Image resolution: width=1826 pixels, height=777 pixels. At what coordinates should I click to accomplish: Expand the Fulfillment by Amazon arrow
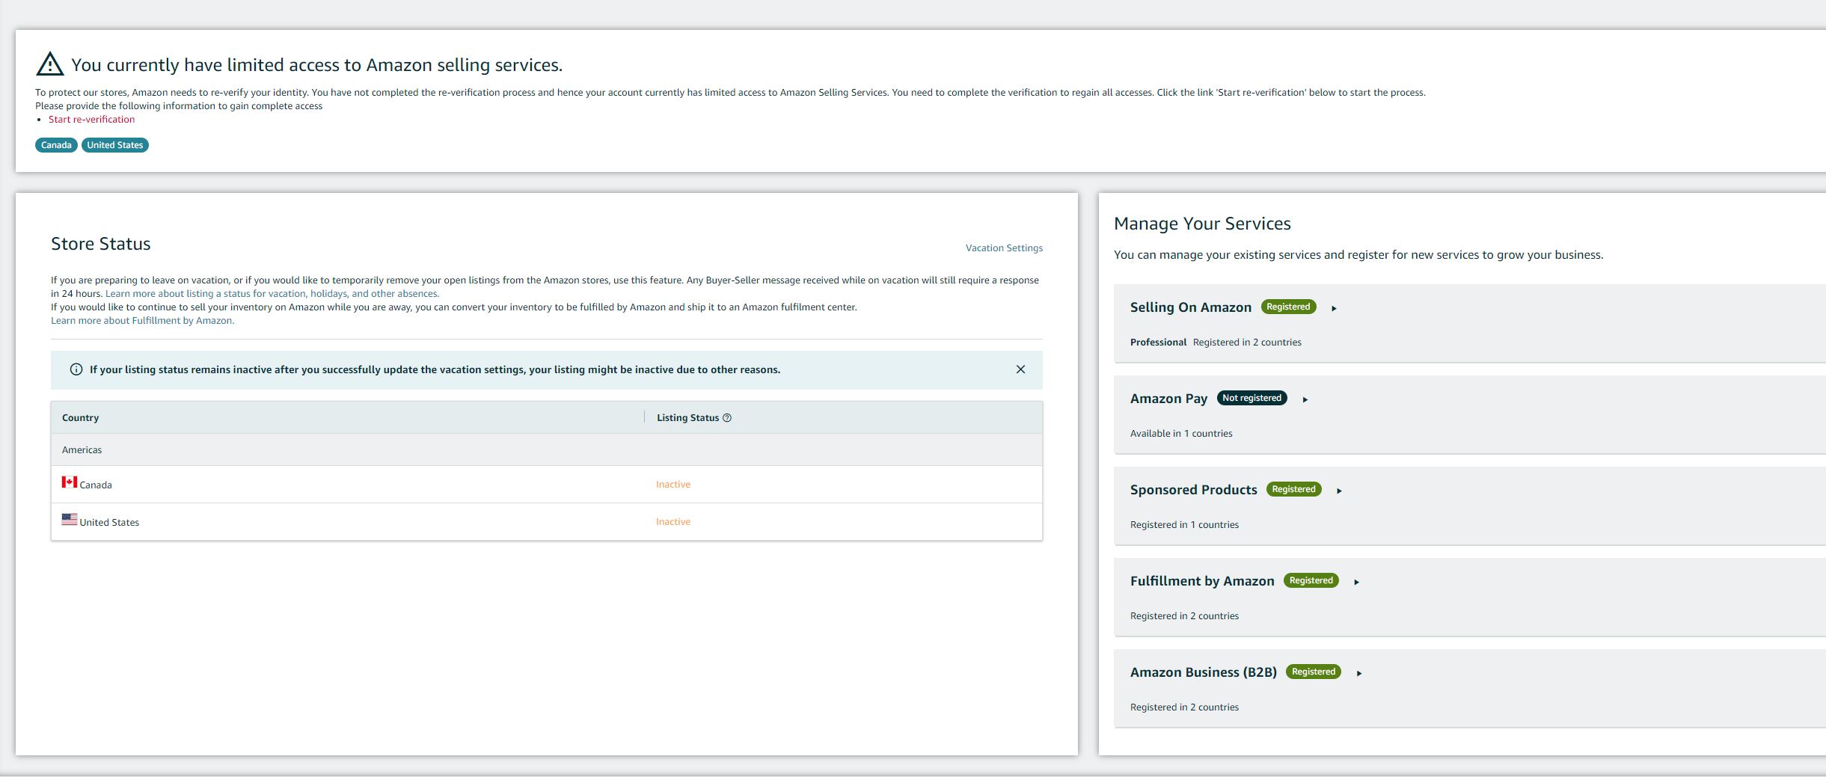pyautogui.click(x=1356, y=582)
